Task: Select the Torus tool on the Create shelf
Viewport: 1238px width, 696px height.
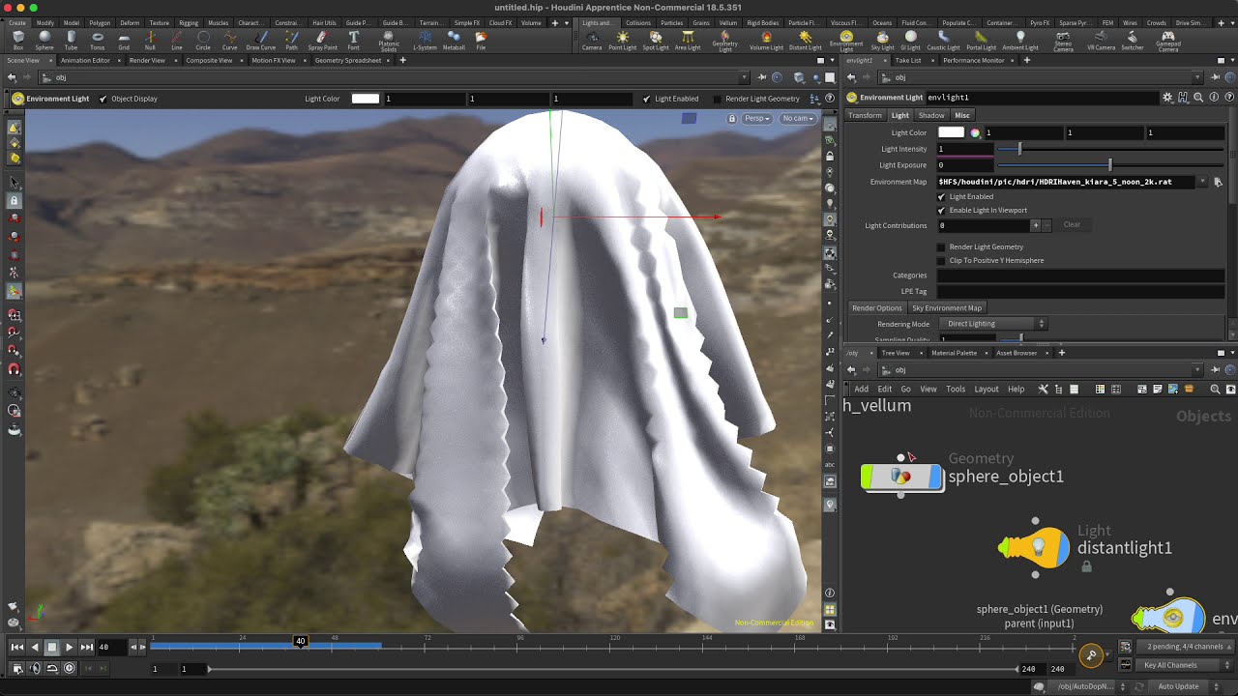Action: pyautogui.click(x=98, y=41)
